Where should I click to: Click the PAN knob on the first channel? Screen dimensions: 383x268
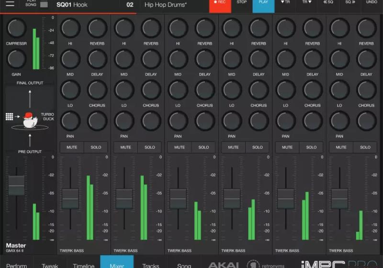tap(70, 121)
